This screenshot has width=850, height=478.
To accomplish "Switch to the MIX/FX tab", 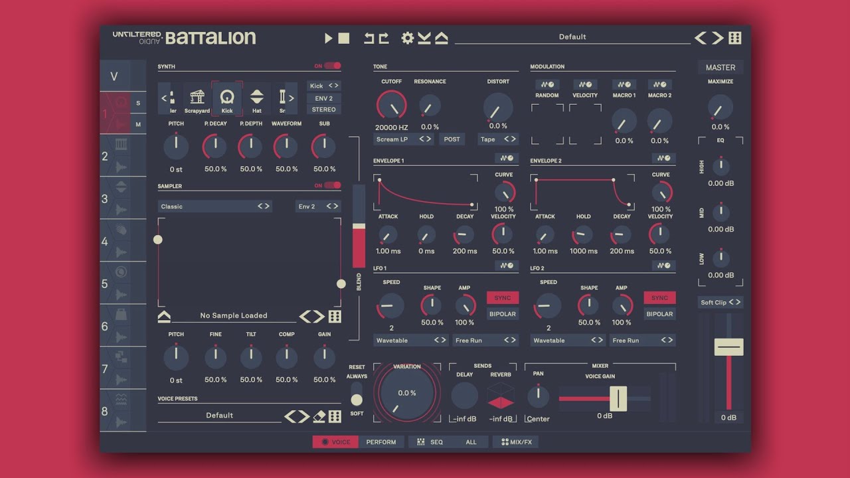I will [516, 442].
